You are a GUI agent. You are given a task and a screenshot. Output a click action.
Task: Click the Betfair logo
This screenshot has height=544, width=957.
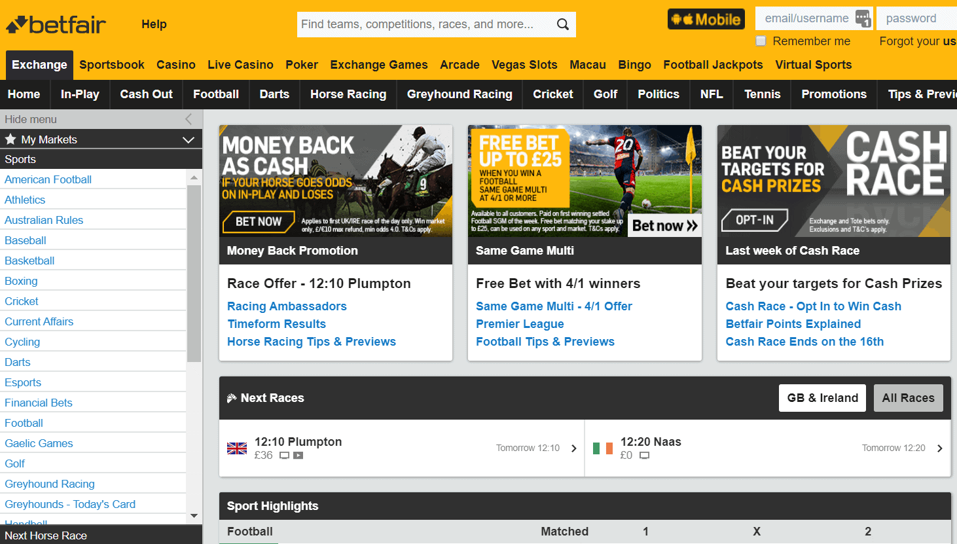pyautogui.click(x=56, y=25)
